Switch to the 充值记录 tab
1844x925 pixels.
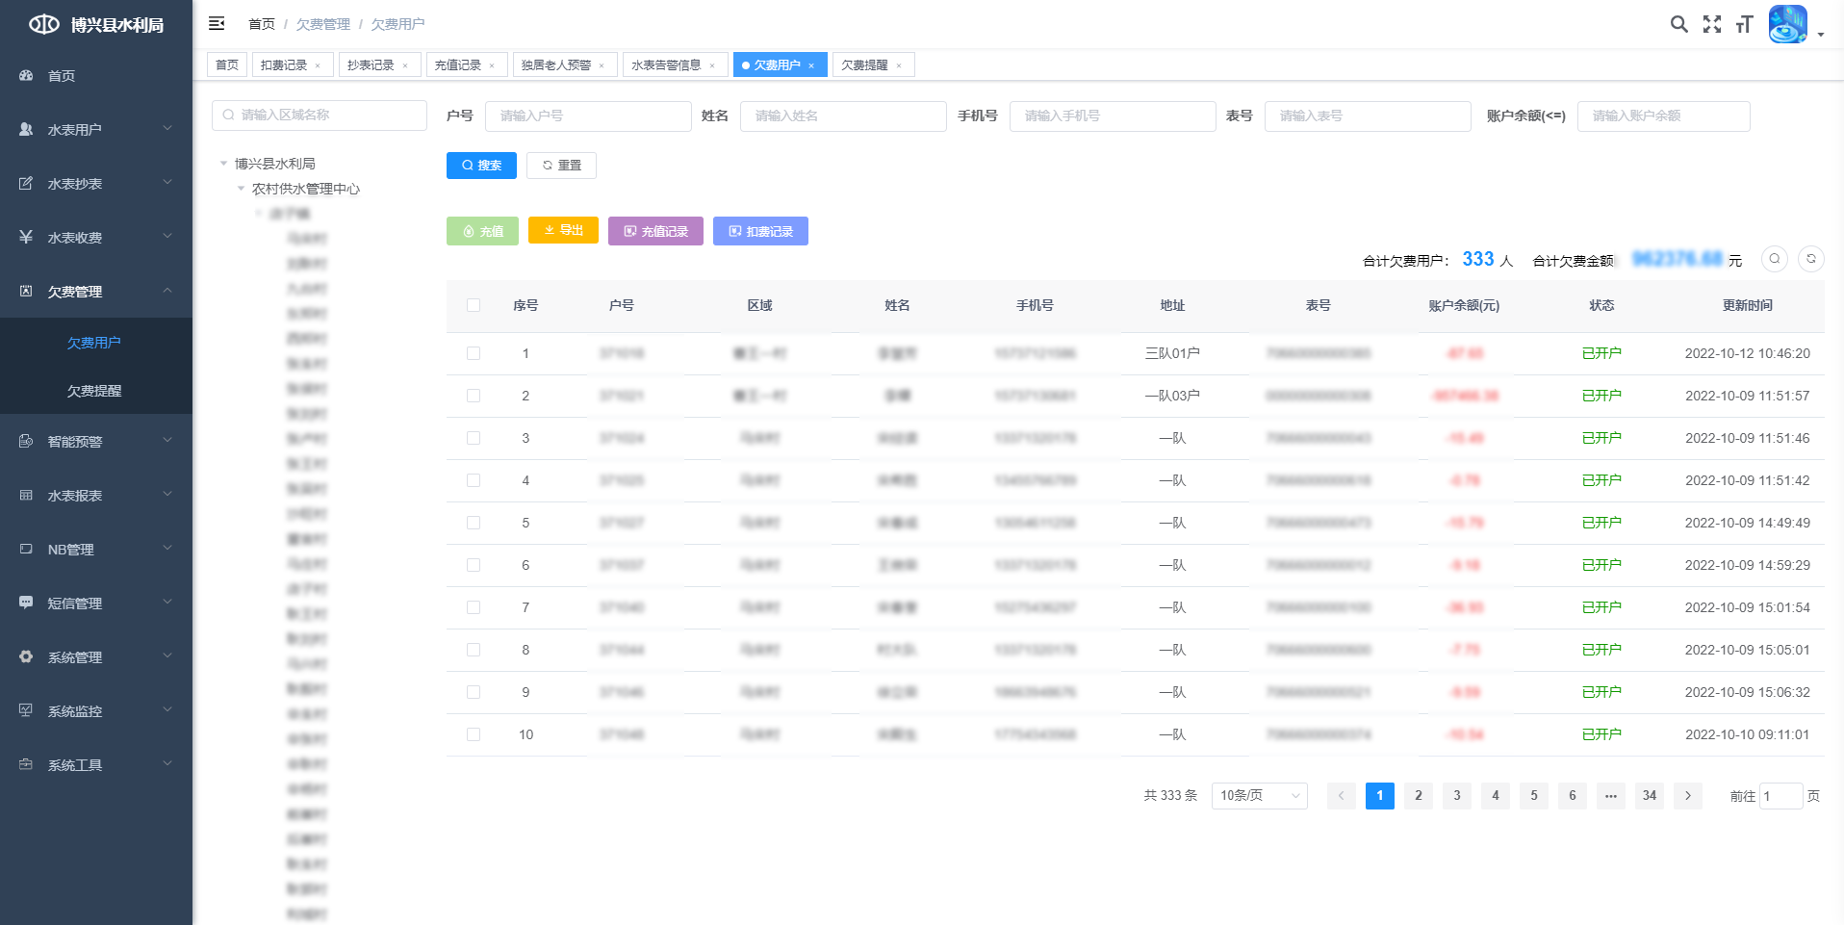[458, 64]
